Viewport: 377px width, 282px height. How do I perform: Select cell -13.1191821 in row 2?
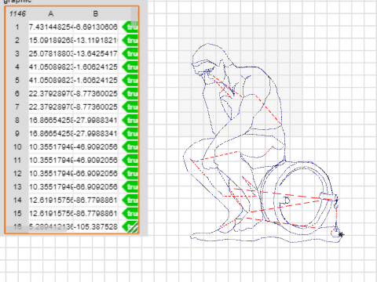(96, 40)
